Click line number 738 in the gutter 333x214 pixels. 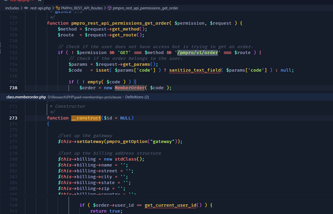point(13,88)
